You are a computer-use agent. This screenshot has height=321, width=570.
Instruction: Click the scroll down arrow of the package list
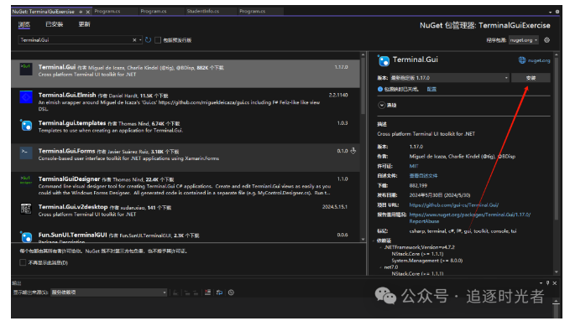(363, 240)
